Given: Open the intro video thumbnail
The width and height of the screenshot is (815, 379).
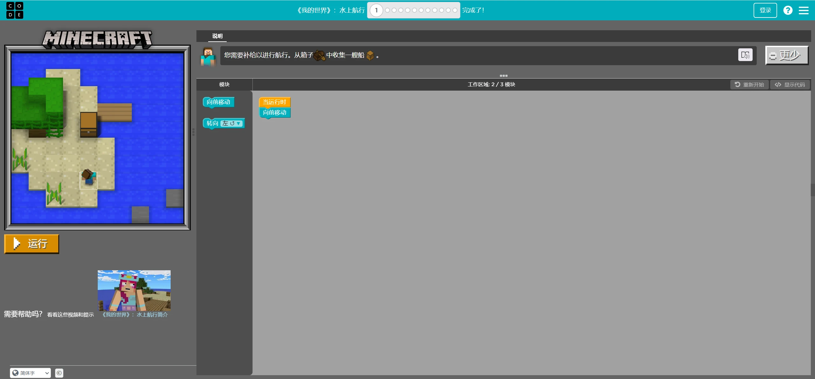Looking at the screenshot, I should coord(134,291).
